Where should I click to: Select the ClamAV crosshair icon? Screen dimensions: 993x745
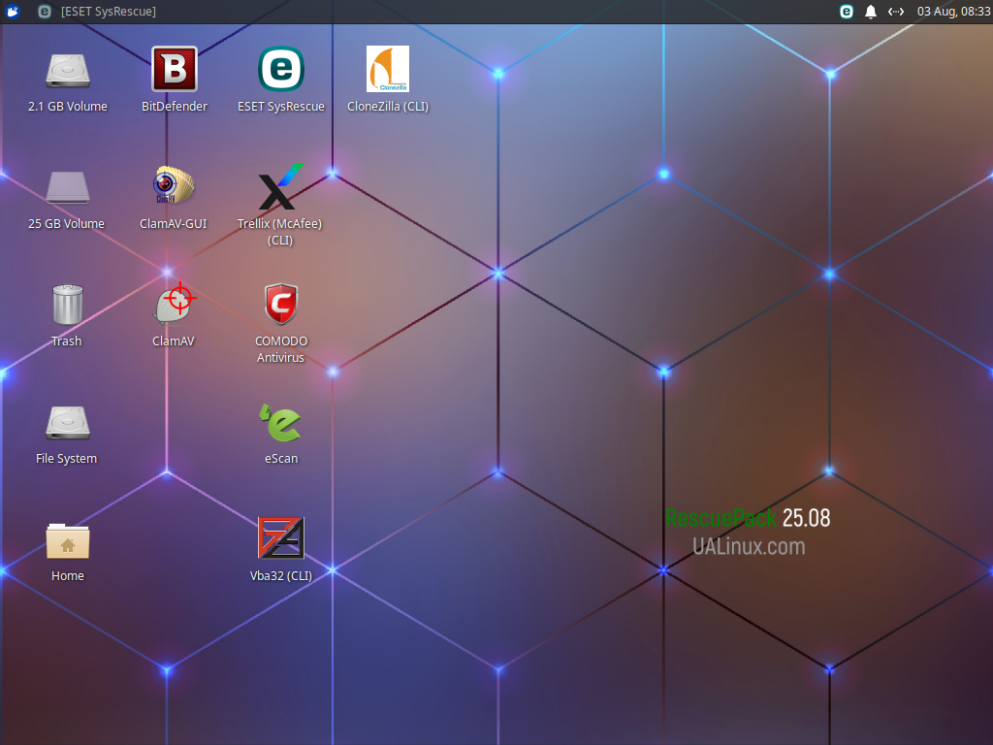click(x=176, y=303)
